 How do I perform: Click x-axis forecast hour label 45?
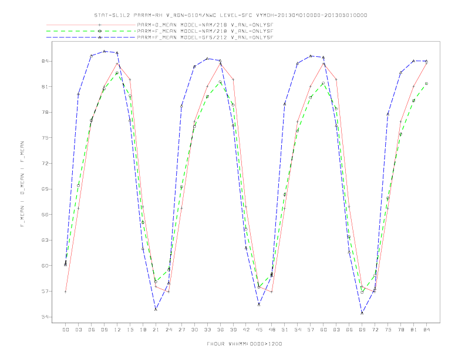[x=259, y=330]
